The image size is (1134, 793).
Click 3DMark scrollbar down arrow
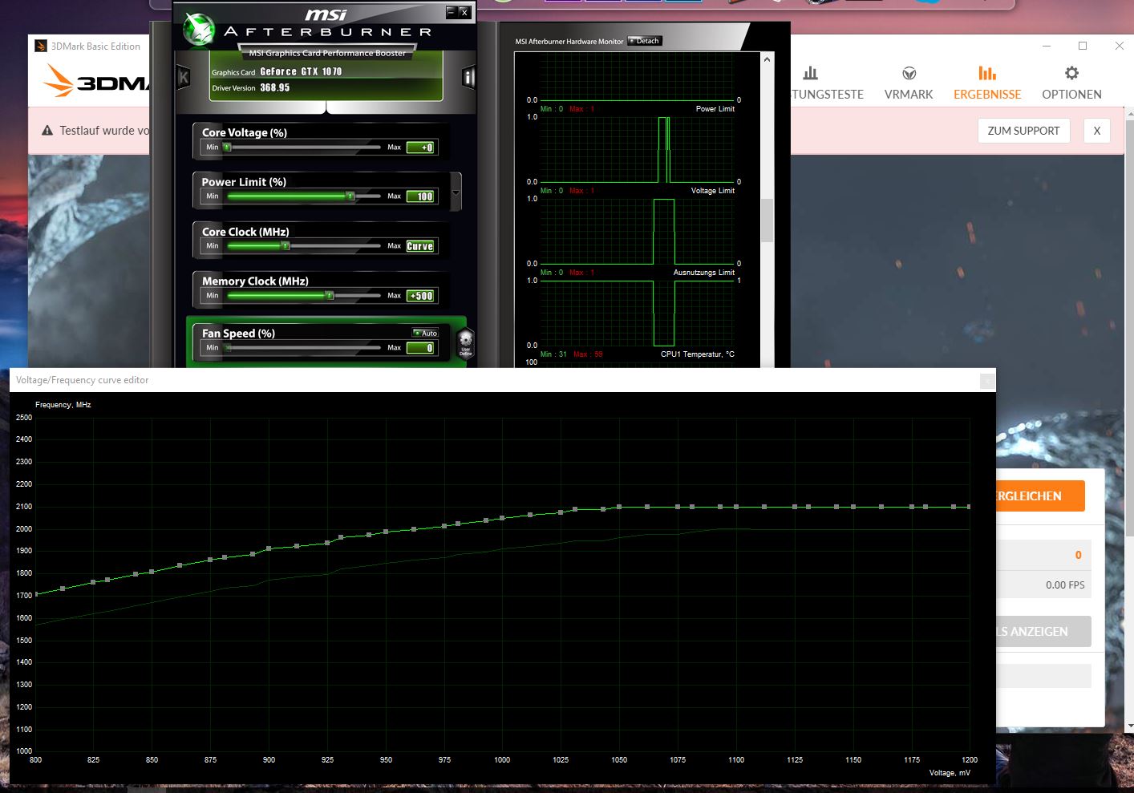coord(1129,726)
